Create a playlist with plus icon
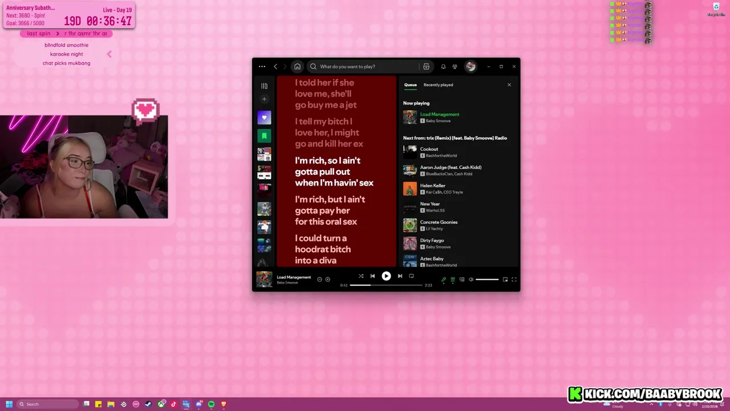 click(x=264, y=99)
